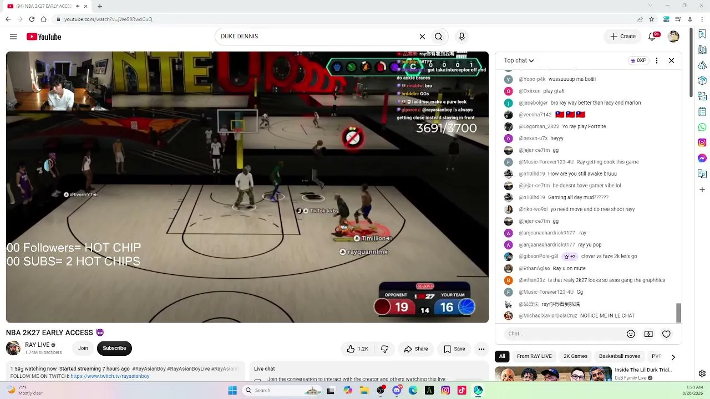Open Microsoft Edge from the taskbar
The width and height of the screenshot is (710, 399).
(413, 390)
